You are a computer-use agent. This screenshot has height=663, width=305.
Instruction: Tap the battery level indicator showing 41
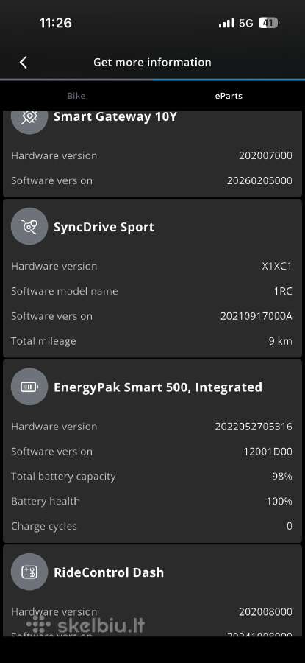[269, 23]
